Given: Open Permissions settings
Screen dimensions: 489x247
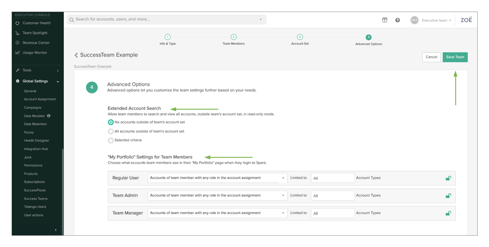Looking at the screenshot, I should (x=33, y=165).
